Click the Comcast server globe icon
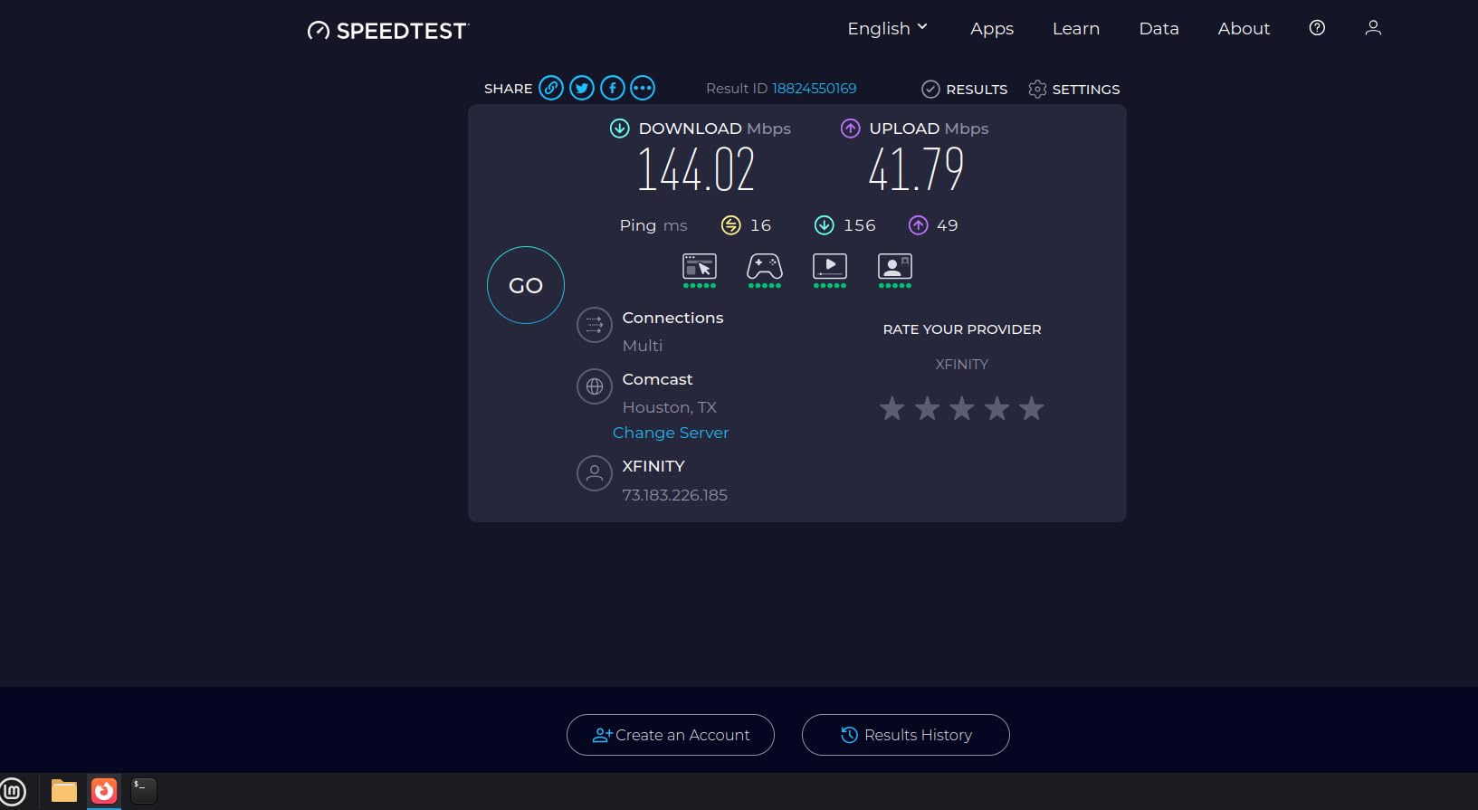This screenshot has width=1478, height=810. point(595,386)
